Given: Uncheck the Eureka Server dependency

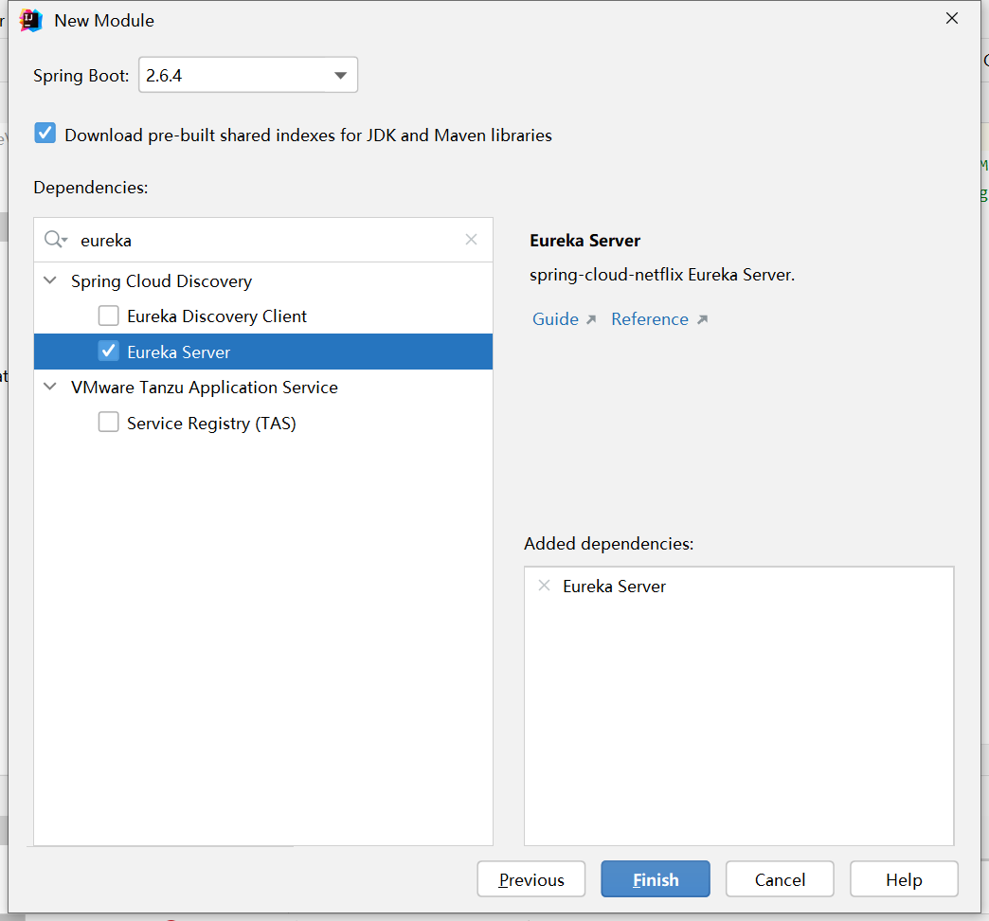Looking at the screenshot, I should pos(109,351).
